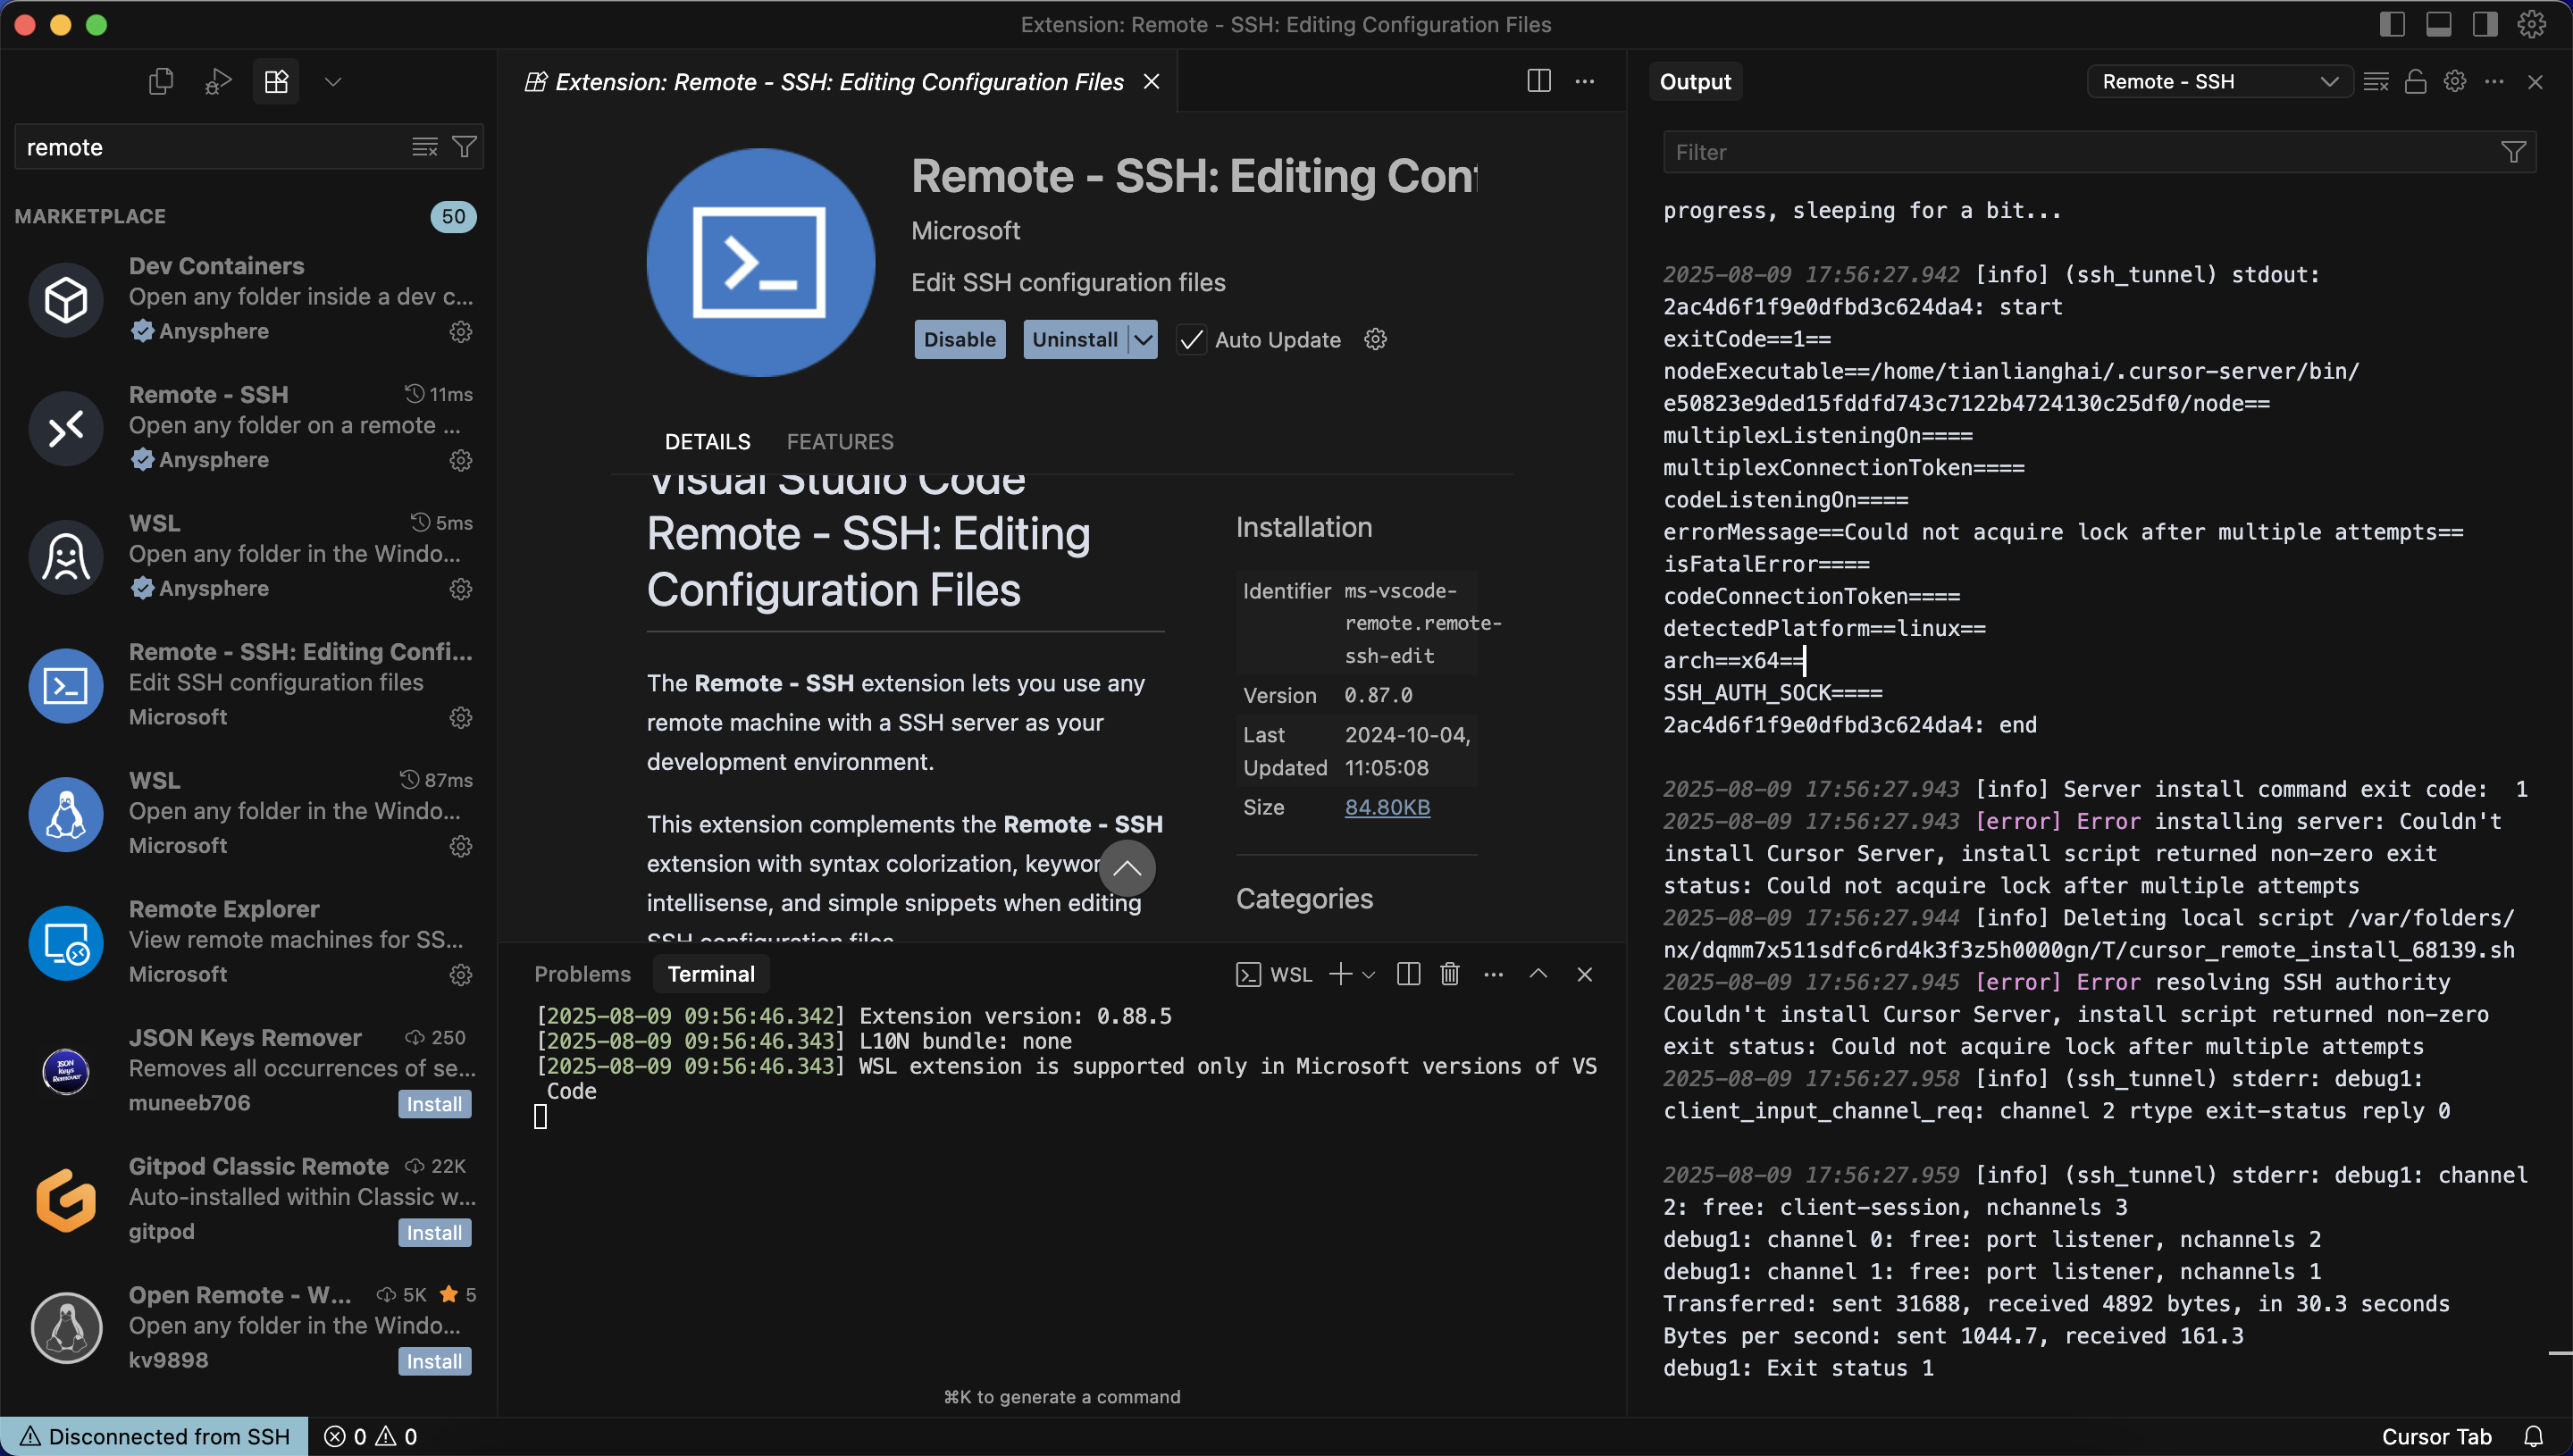Clear the extensions search results icon

click(424, 147)
